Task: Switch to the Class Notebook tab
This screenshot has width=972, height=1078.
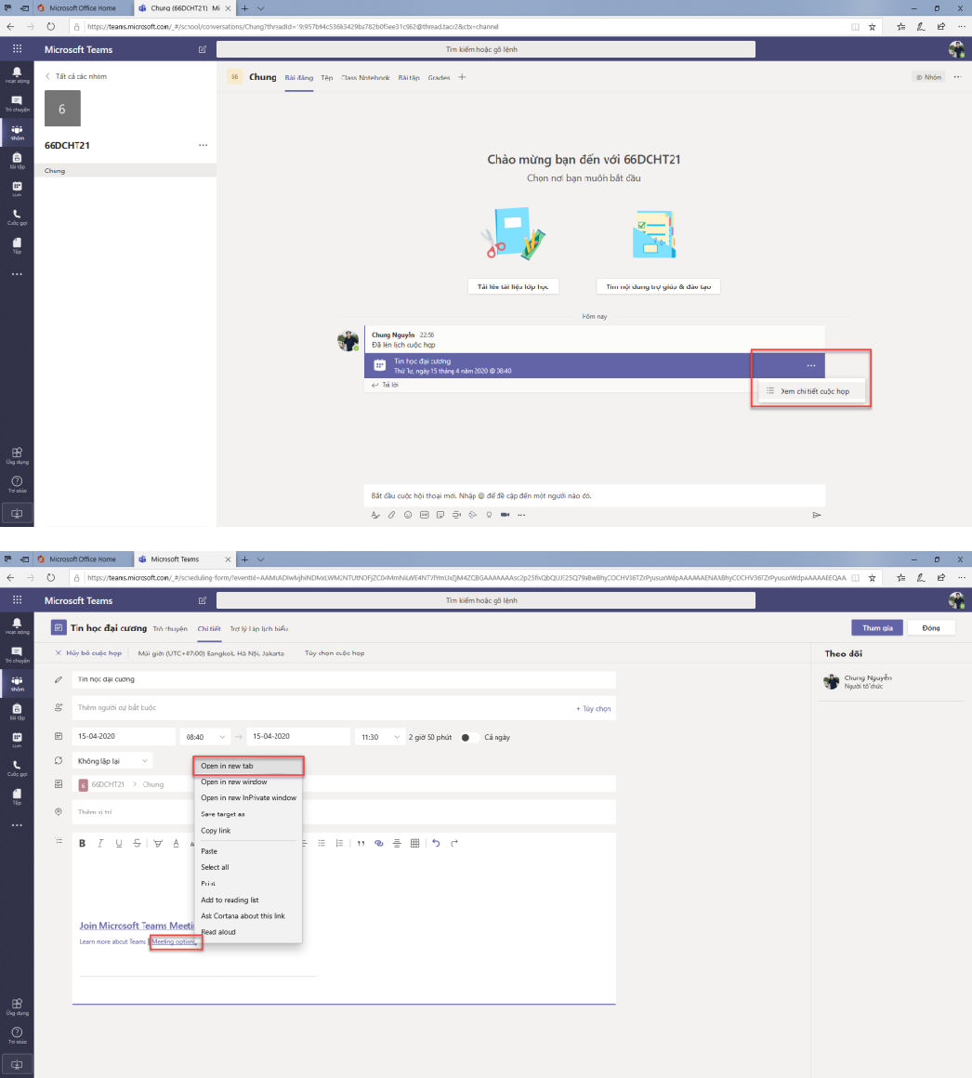Action: [x=365, y=78]
